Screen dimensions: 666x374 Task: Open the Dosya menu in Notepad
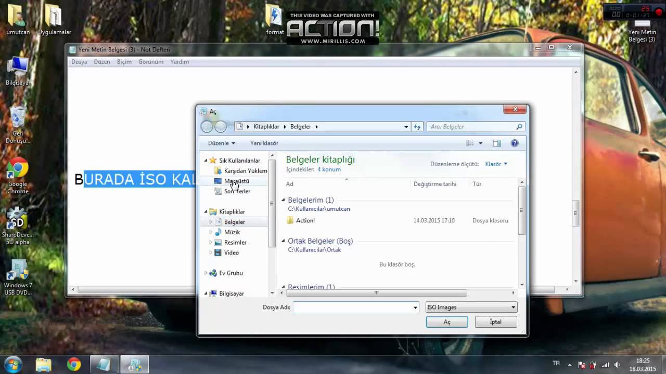click(79, 62)
